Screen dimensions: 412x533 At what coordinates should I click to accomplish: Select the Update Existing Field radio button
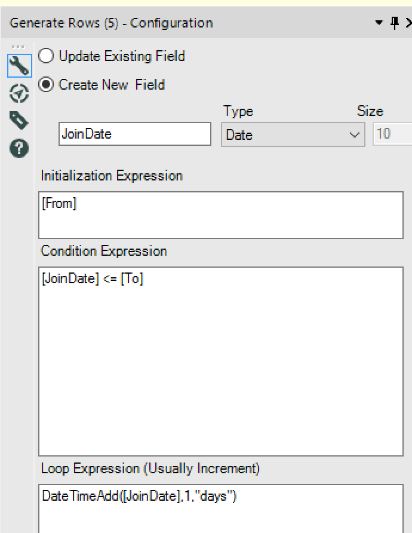pos(47,56)
